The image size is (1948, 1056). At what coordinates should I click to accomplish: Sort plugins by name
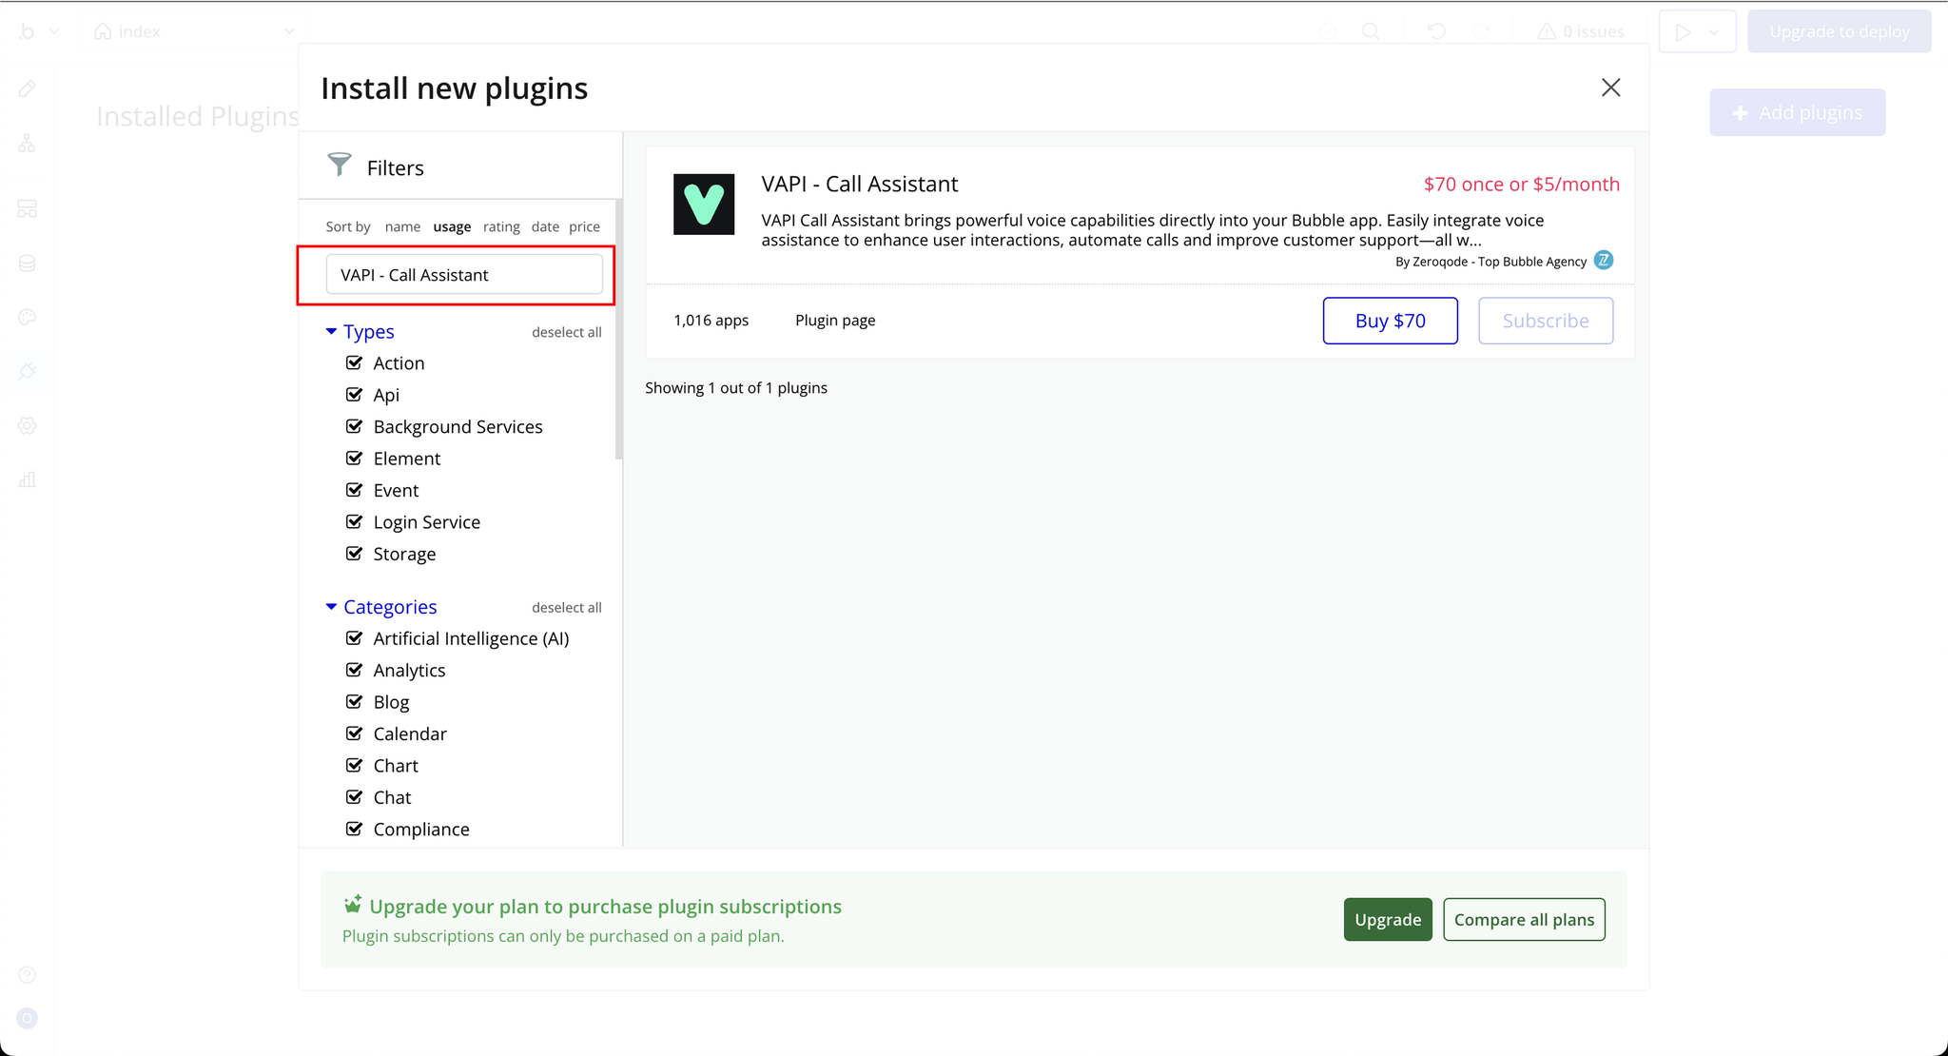(x=402, y=226)
